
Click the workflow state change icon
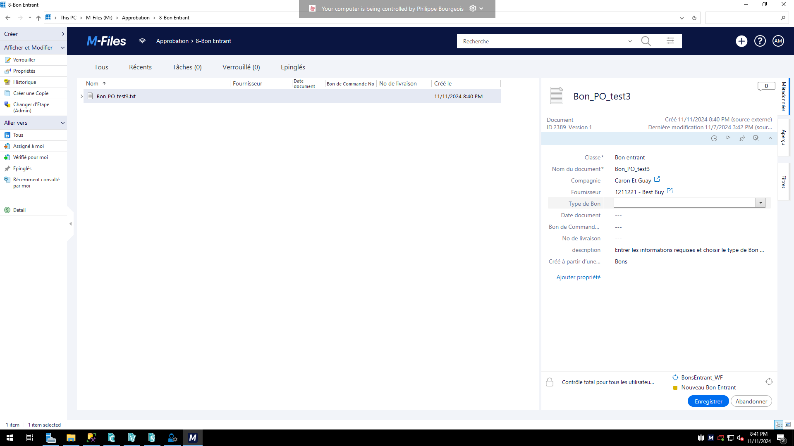click(769, 382)
